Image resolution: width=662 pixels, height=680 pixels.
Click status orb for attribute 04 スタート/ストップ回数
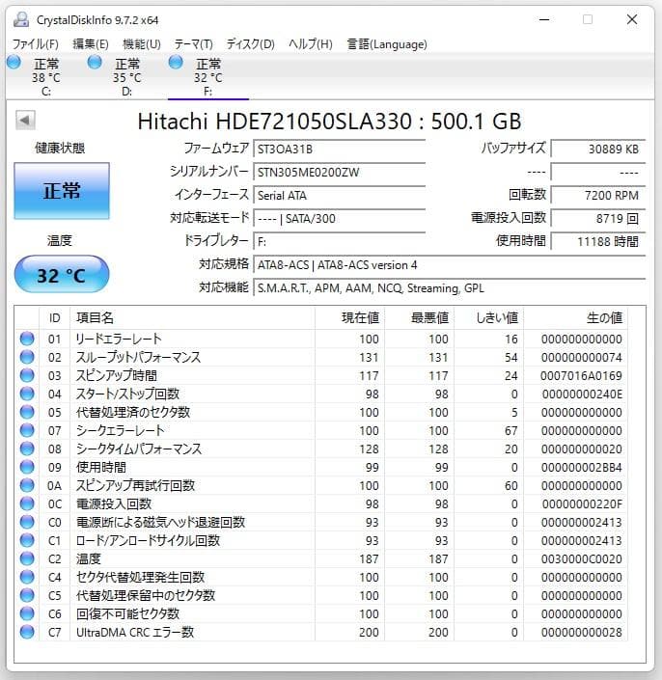click(x=27, y=394)
